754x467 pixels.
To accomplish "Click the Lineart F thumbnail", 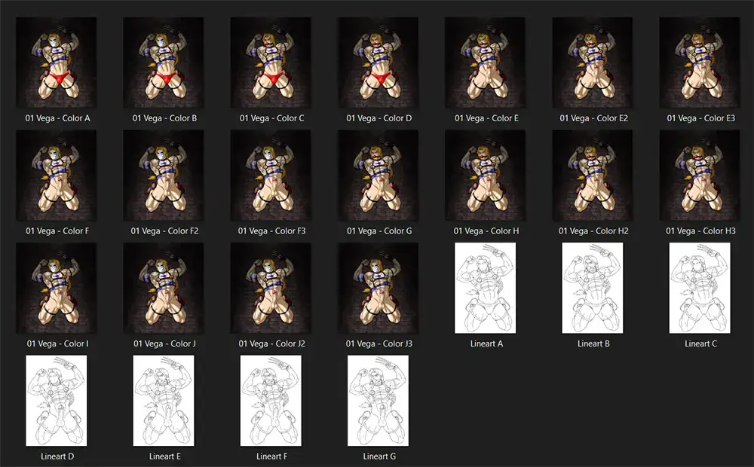I will pos(271,401).
